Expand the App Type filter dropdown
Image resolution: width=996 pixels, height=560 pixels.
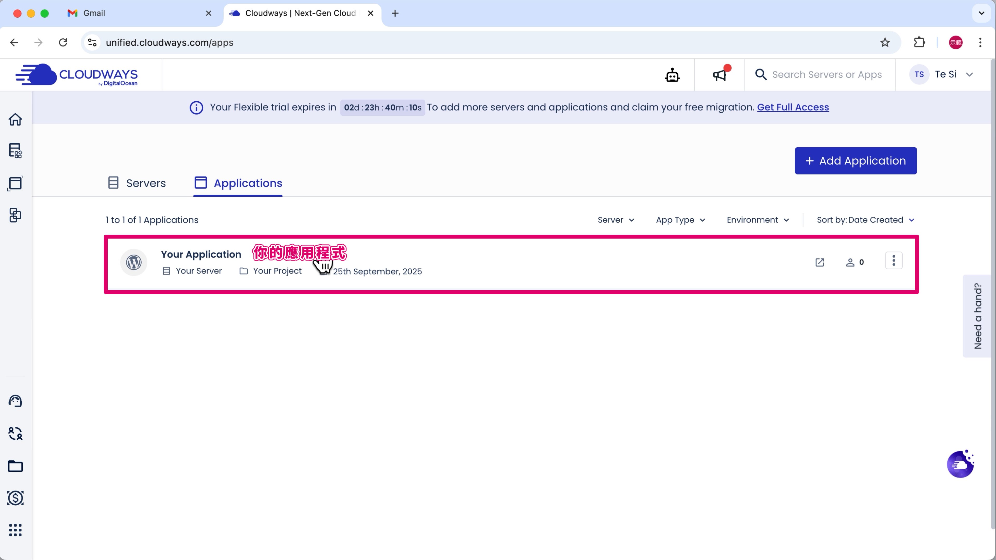(x=681, y=220)
